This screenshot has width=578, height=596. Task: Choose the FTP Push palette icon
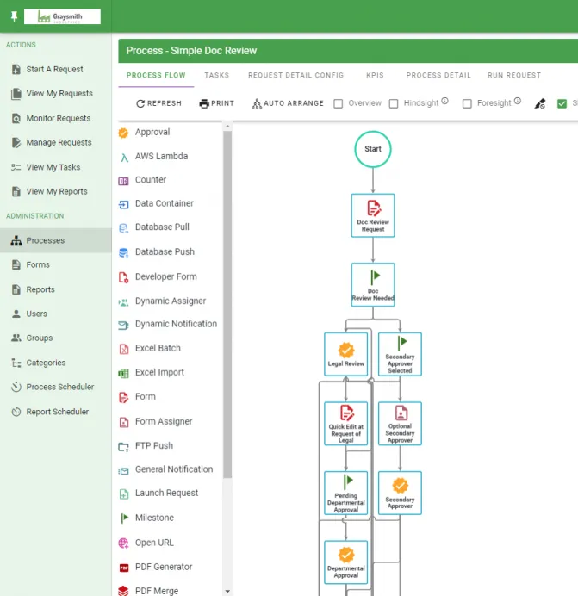(x=123, y=446)
